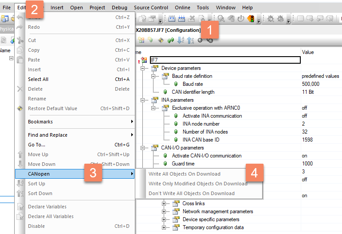This screenshot has width=342, height=234.
Task: Choose Select All in the Edit menu
Action: tap(75, 79)
